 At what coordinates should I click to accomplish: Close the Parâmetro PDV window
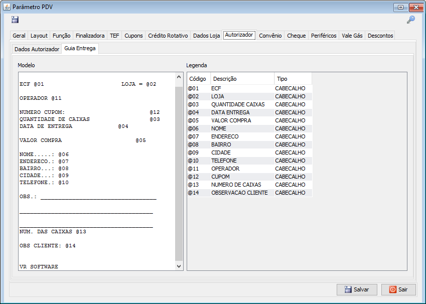[416, 8]
